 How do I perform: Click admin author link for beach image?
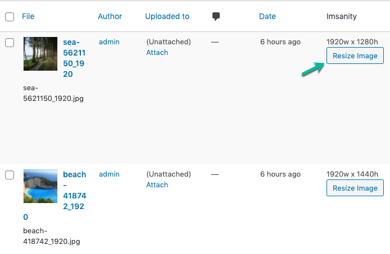click(x=109, y=174)
